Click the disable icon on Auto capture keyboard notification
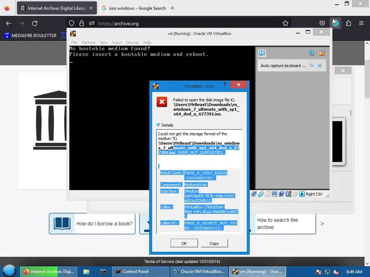Screen dimensions: 370x277 [311, 66]
